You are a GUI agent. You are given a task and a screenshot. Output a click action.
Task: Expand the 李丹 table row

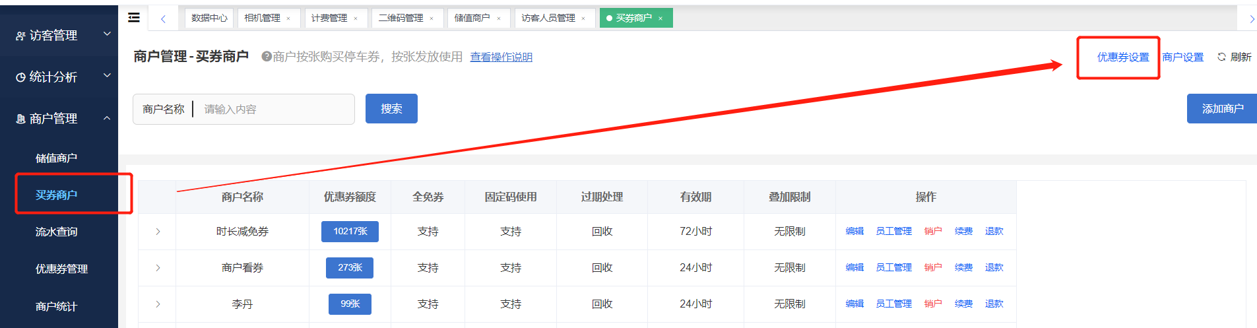click(158, 304)
